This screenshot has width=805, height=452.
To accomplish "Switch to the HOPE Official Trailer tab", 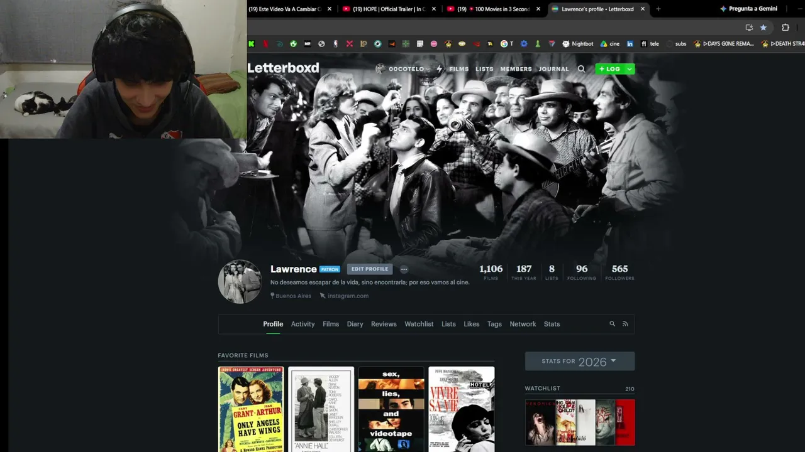I will pyautogui.click(x=389, y=9).
